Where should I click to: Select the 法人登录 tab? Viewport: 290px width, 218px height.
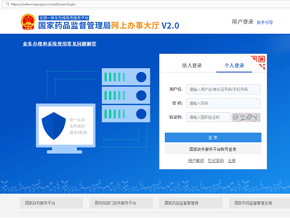pos(192,66)
